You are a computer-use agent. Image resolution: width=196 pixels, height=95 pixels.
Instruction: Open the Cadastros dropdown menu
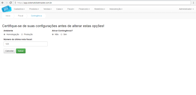coord(19,9)
